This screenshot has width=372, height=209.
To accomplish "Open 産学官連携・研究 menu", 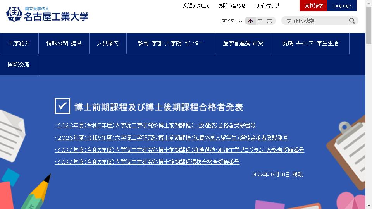I will (243, 43).
